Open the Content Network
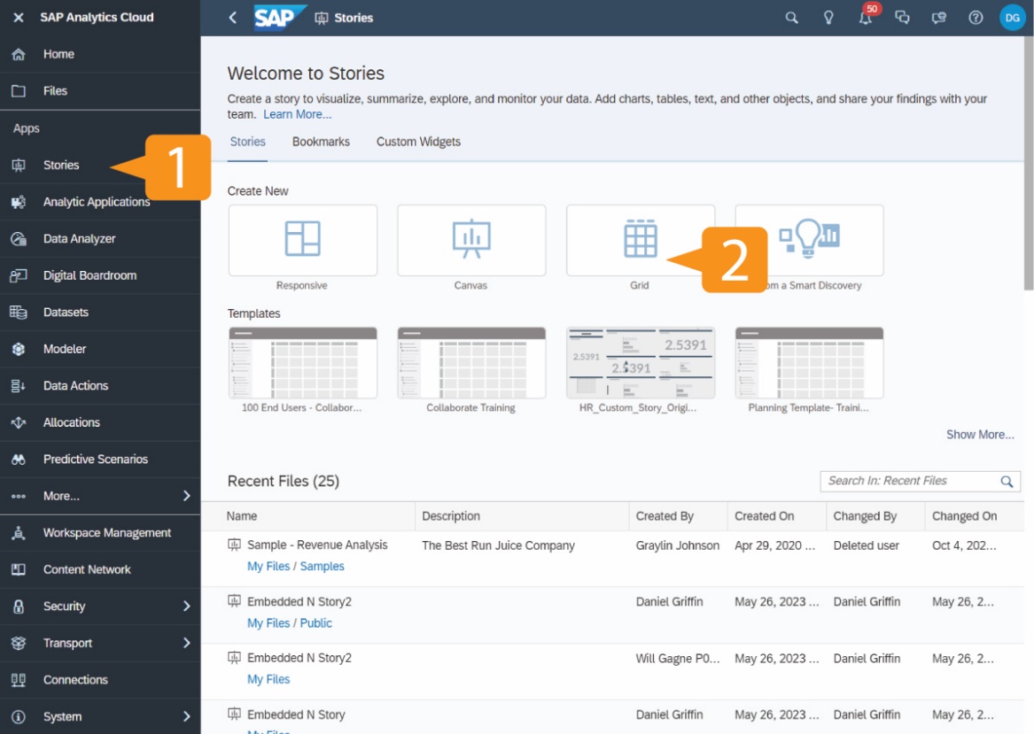Image resolution: width=1034 pixels, height=734 pixels. coord(87,568)
